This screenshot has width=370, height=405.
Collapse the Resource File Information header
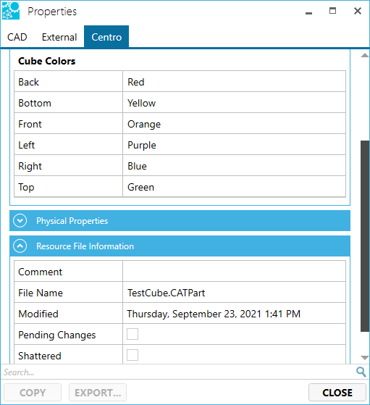click(180, 246)
